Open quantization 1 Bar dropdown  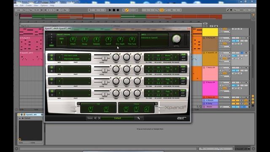click(66, 10)
